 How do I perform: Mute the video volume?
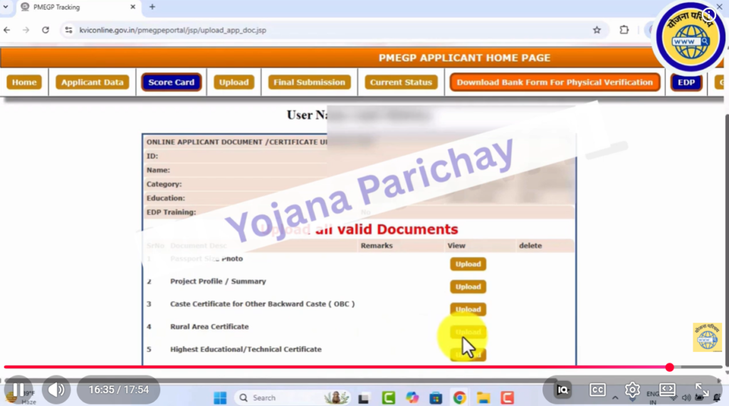[x=56, y=390]
